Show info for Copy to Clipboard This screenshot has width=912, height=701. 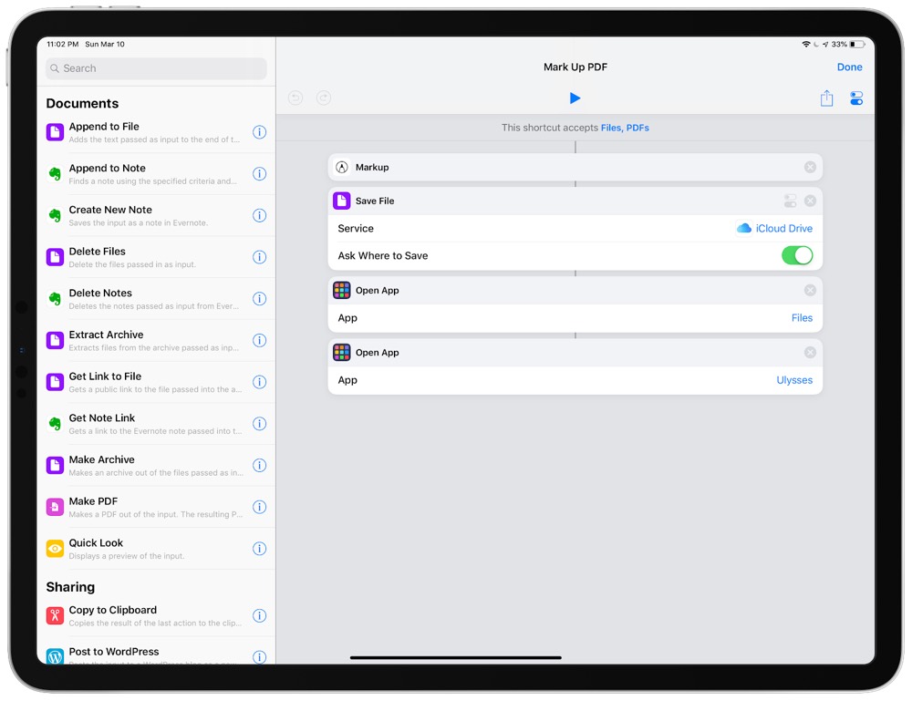tap(259, 616)
